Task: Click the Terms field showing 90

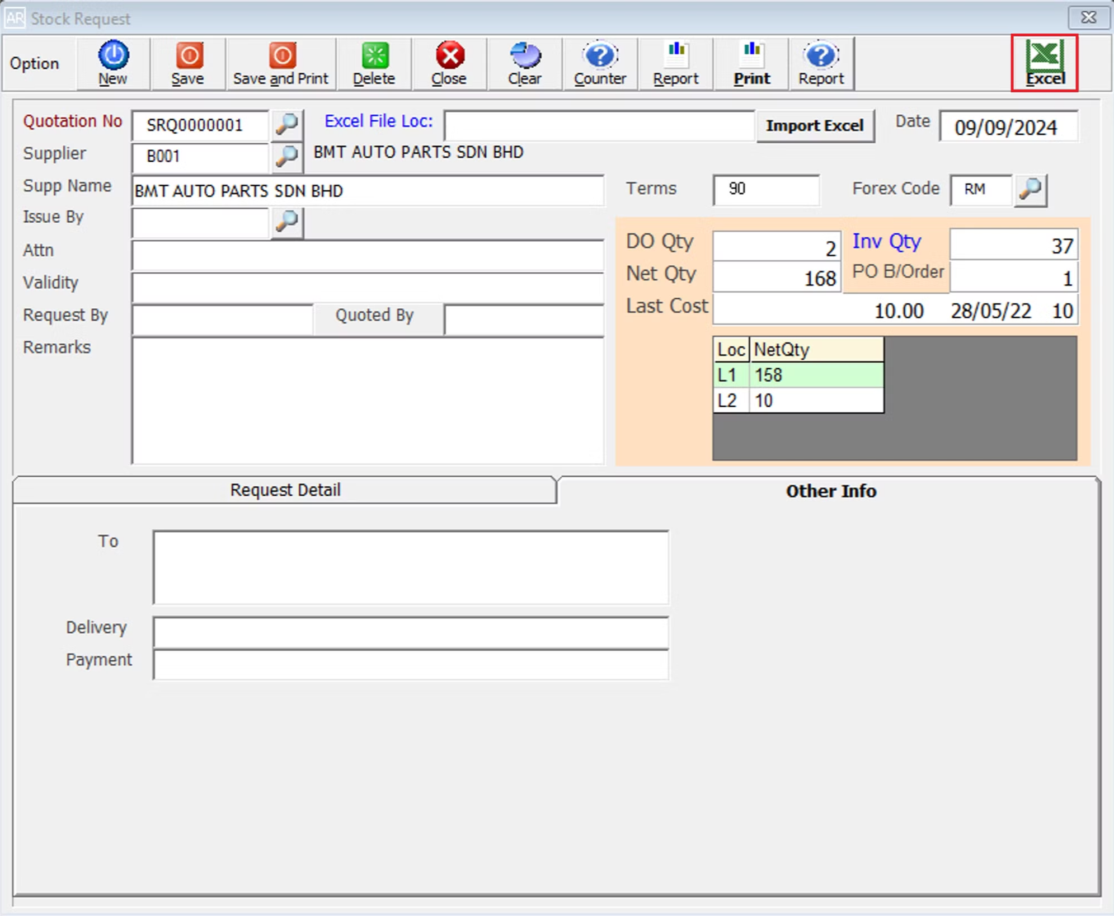Action: pos(766,190)
